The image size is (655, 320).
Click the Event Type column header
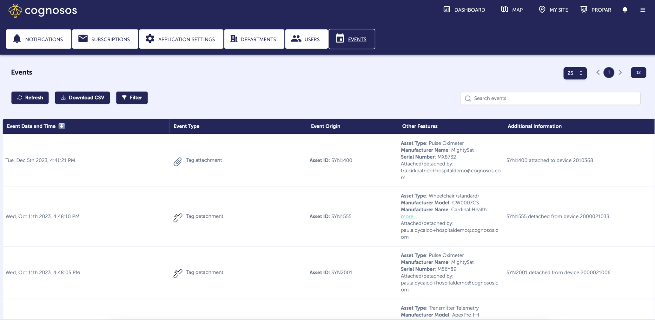coord(186,126)
